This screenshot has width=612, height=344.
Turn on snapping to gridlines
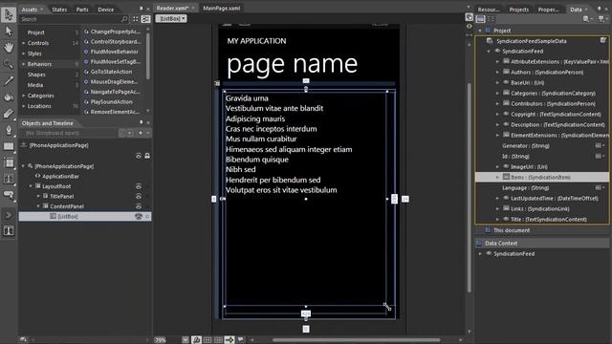click(x=218, y=340)
